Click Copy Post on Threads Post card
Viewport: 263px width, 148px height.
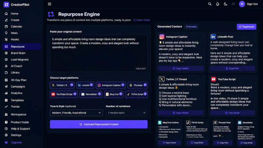click(x=223, y=143)
